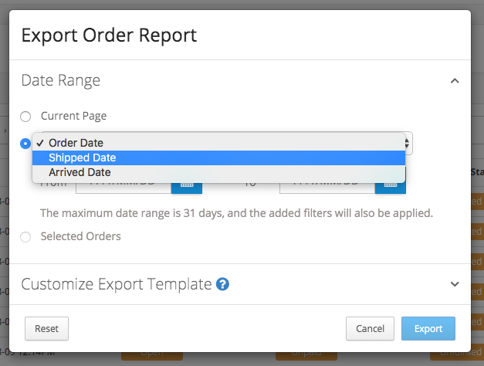Click the Date Range heading
This screenshot has height=366, width=484.
tap(61, 80)
